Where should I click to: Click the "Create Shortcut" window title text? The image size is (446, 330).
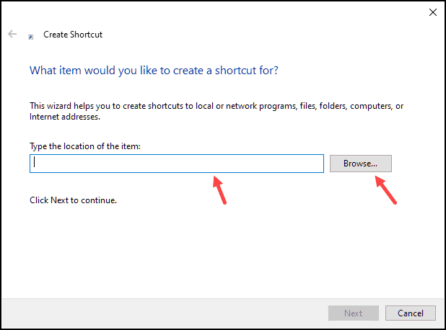pos(73,35)
